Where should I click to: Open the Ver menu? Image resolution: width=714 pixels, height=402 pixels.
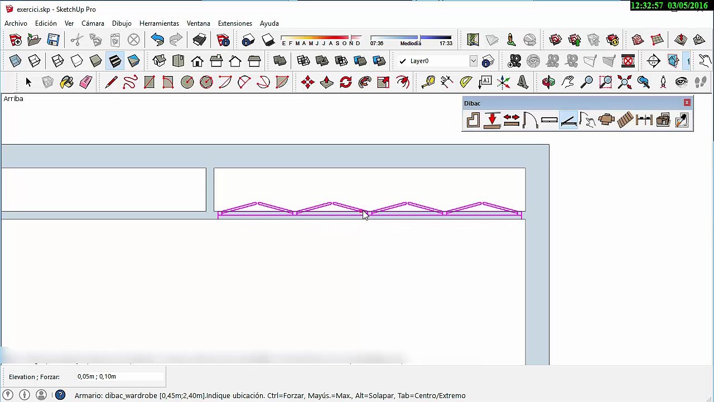69,23
